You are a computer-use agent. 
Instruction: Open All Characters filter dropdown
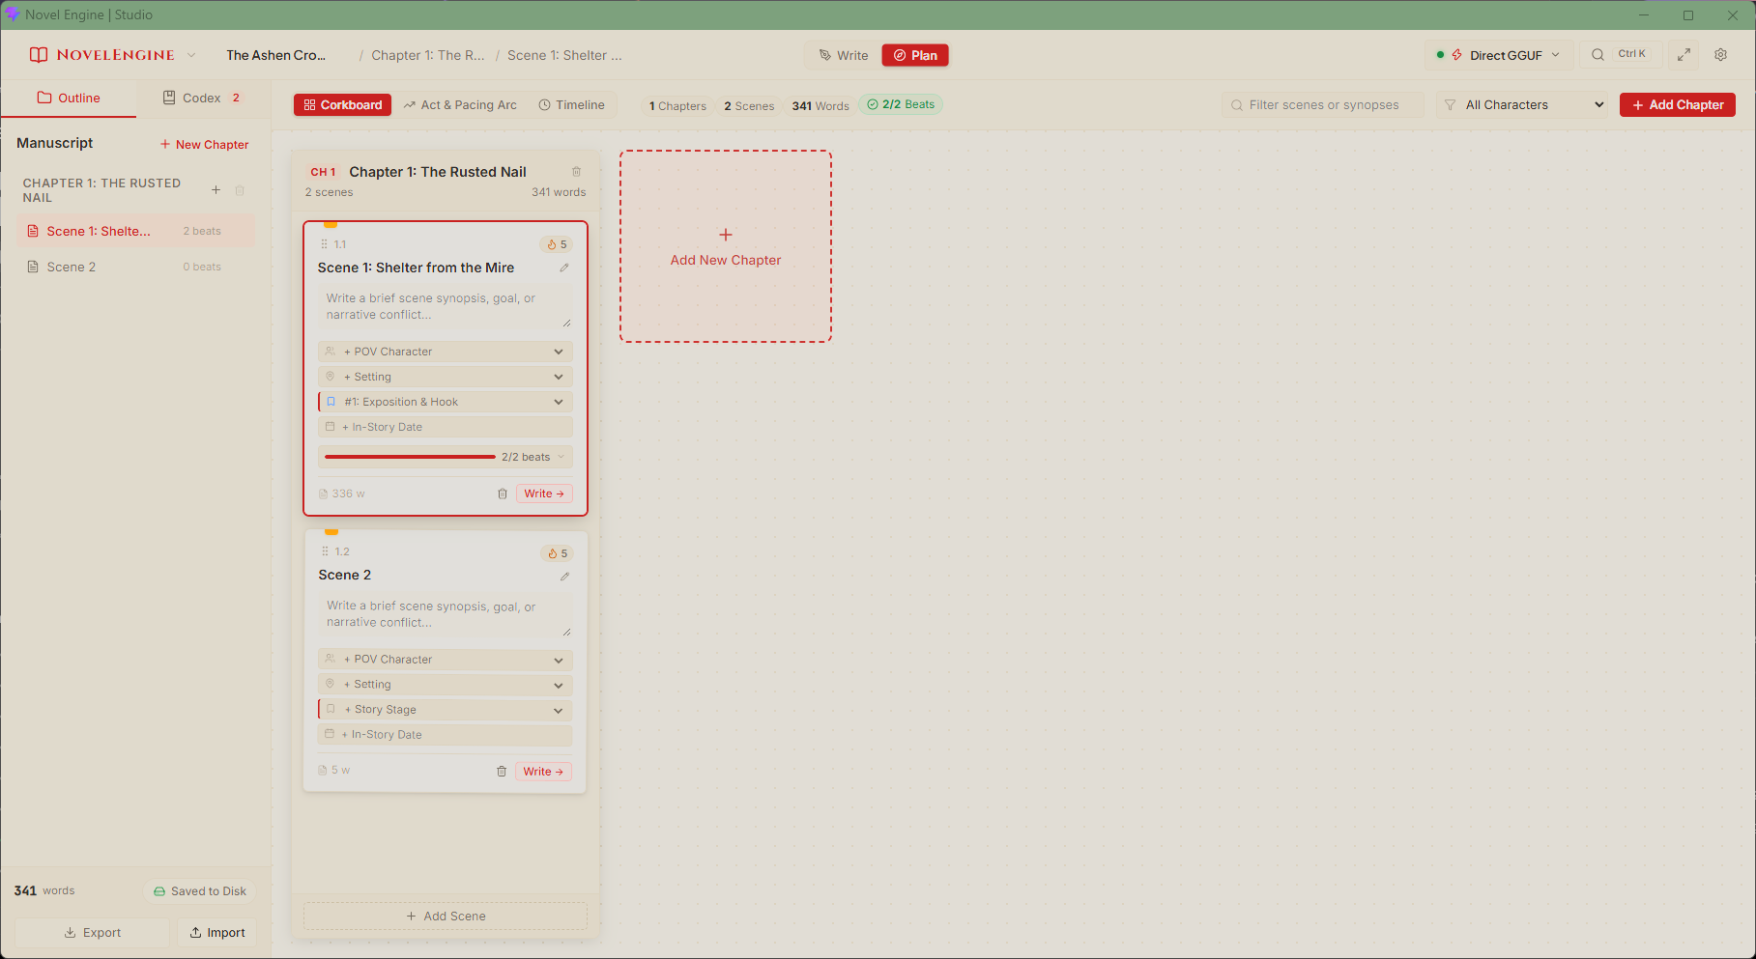pos(1523,105)
